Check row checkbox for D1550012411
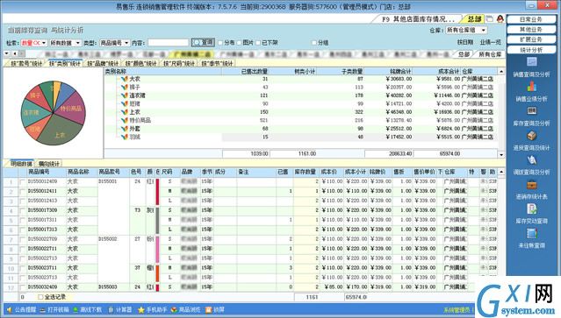Image resolution: width=561 pixels, height=318 pixels. (23, 192)
